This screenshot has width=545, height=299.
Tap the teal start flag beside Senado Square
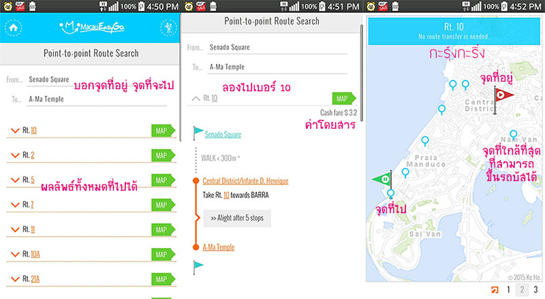tap(198, 133)
